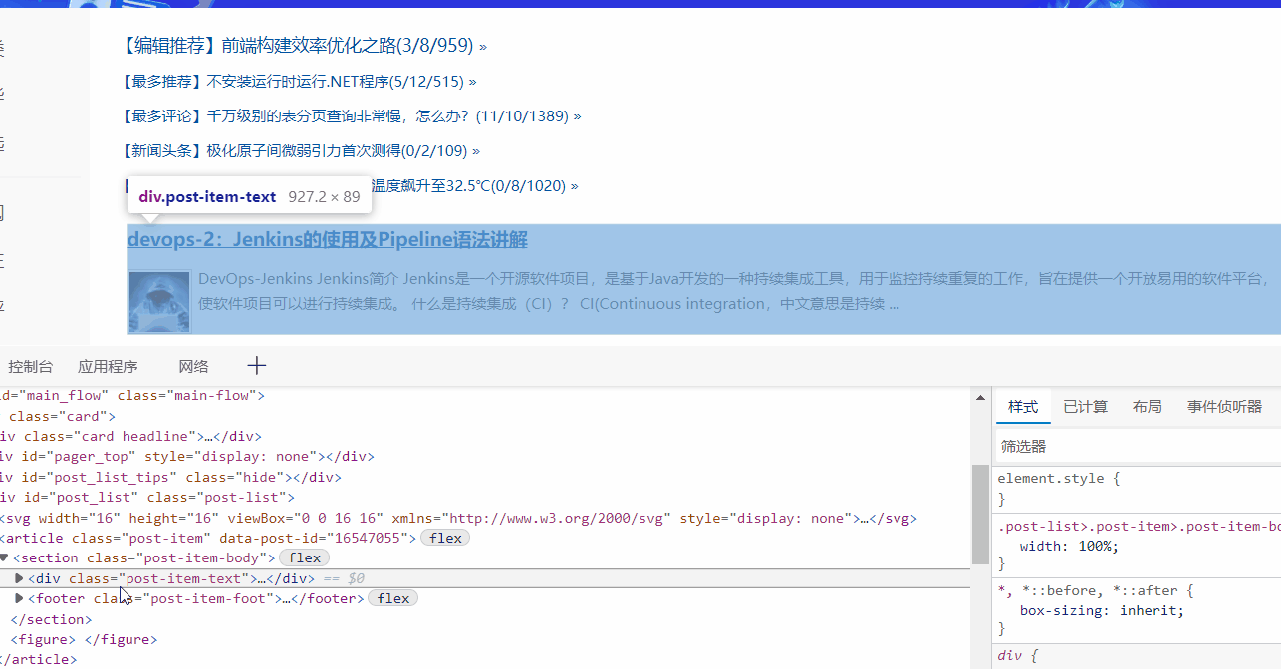Toggle flex badge on article post-item
This screenshot has height=669, width=1281.
pos(445,538)
